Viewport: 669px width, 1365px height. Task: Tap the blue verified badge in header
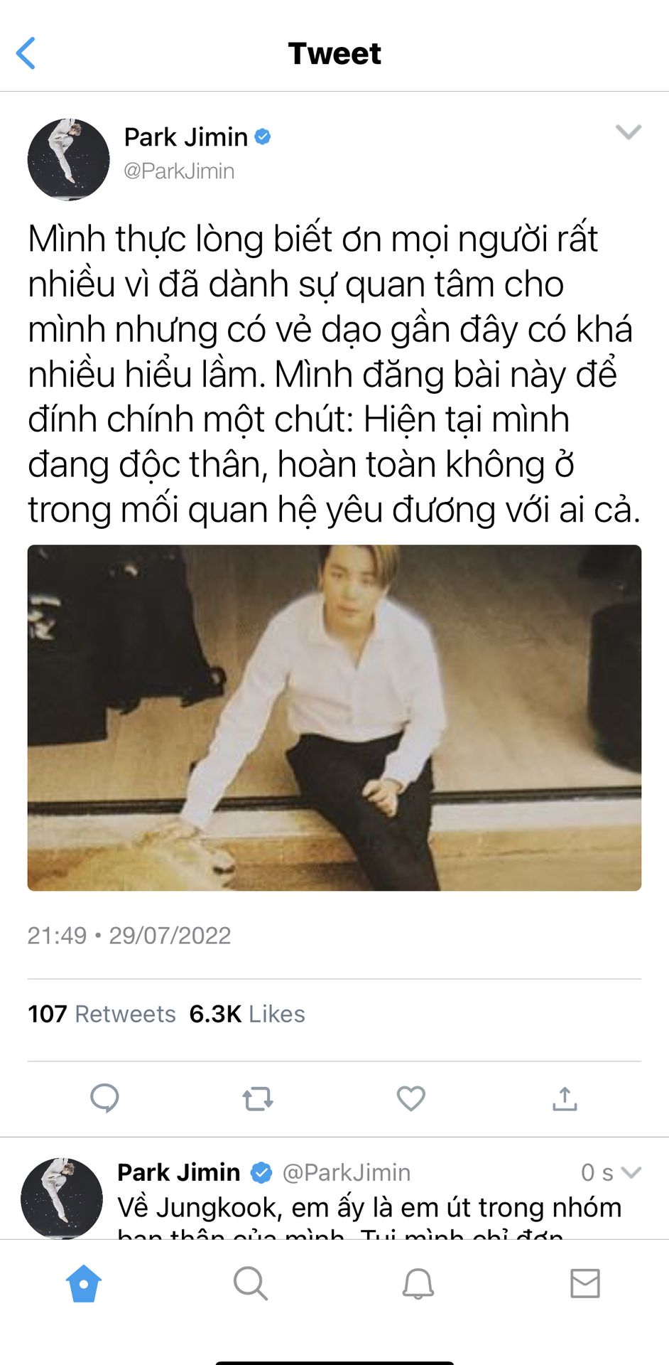coord(263,136)
